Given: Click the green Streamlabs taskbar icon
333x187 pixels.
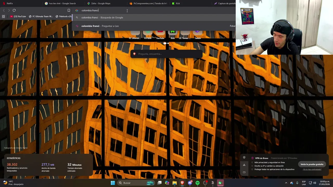Looking at the screenshot, I should (220, 183).
